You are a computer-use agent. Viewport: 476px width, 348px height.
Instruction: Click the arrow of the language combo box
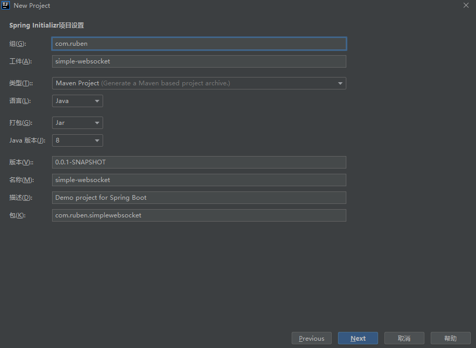(x=97, y=101)
